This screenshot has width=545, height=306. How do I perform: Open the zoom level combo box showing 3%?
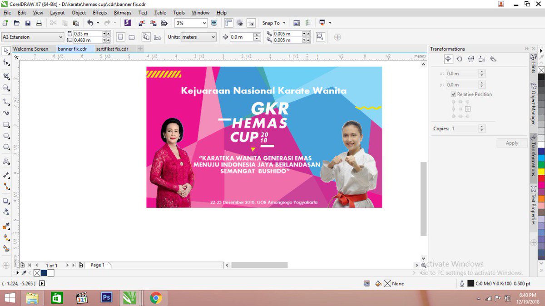(190, 23)
